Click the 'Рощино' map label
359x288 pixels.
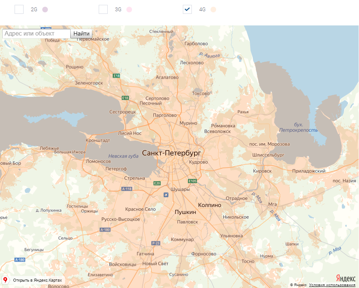[75, 67]
